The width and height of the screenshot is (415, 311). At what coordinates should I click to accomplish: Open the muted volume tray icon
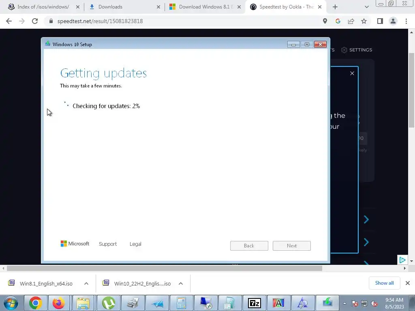click(x=374, y=304)
